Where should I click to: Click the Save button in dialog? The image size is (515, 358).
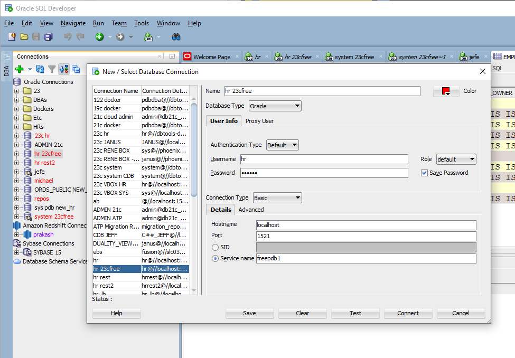tap(250, 313)
